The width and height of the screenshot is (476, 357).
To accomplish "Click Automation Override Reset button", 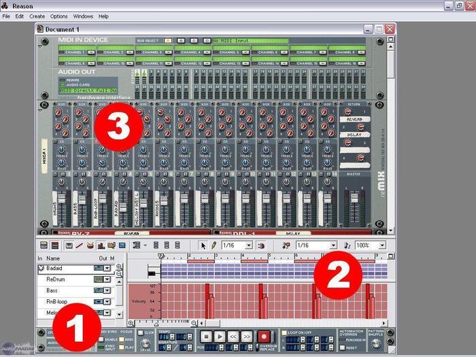I will (x=343, y=348).
